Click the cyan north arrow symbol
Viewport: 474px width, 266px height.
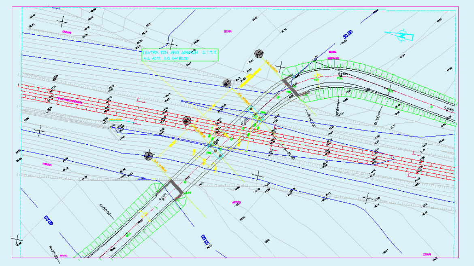(401, 36)
